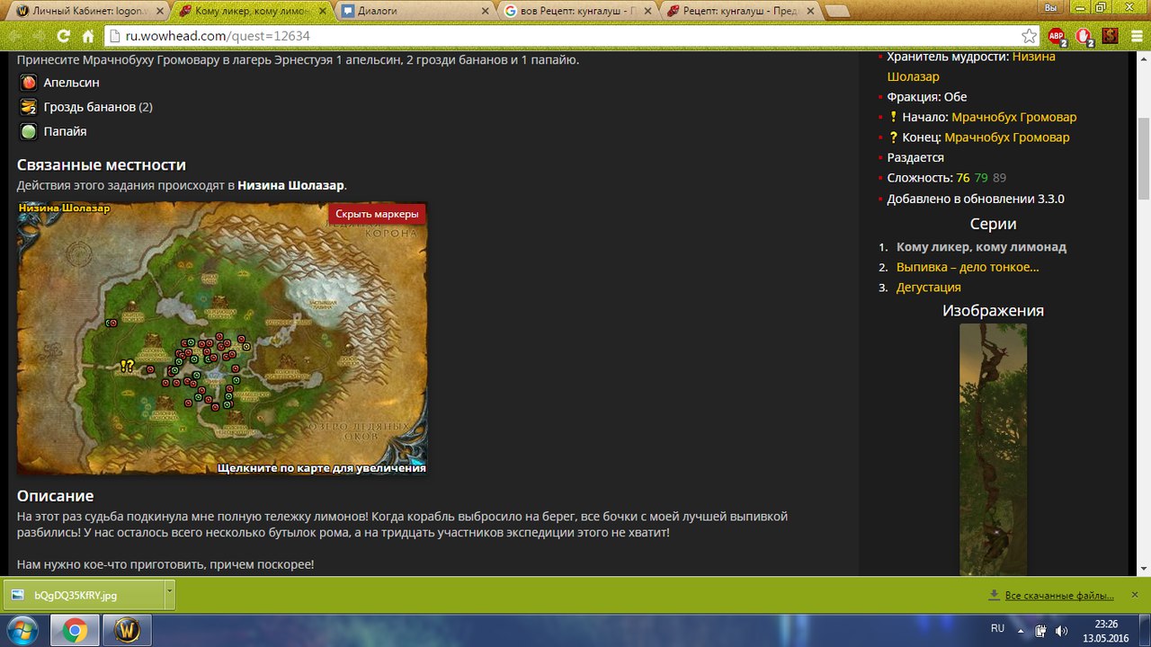1151x647 pixels.
Task: Open the Выпивка – дело тонкое quest link
Action: (x=968, y=267)
